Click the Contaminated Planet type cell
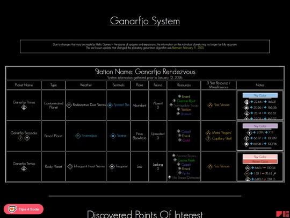 pyautogui.click(x=54, y=105)
